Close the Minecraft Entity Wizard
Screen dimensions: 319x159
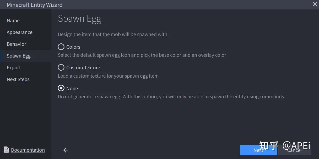[315, 4]
